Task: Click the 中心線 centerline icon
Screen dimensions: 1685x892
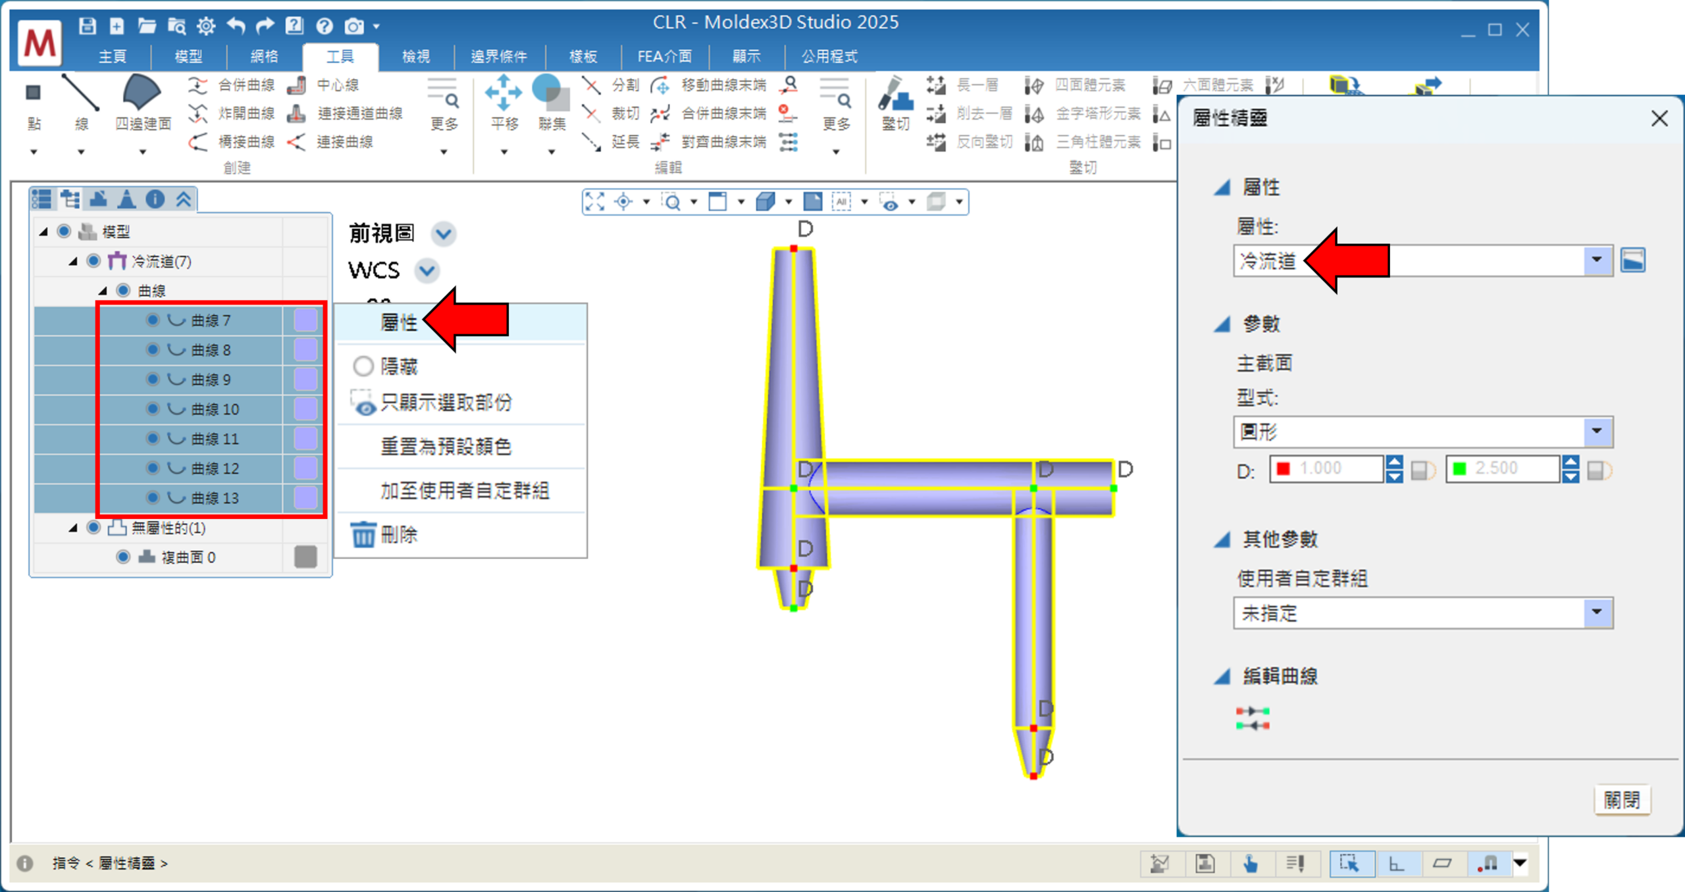Action: coord(297,85)
